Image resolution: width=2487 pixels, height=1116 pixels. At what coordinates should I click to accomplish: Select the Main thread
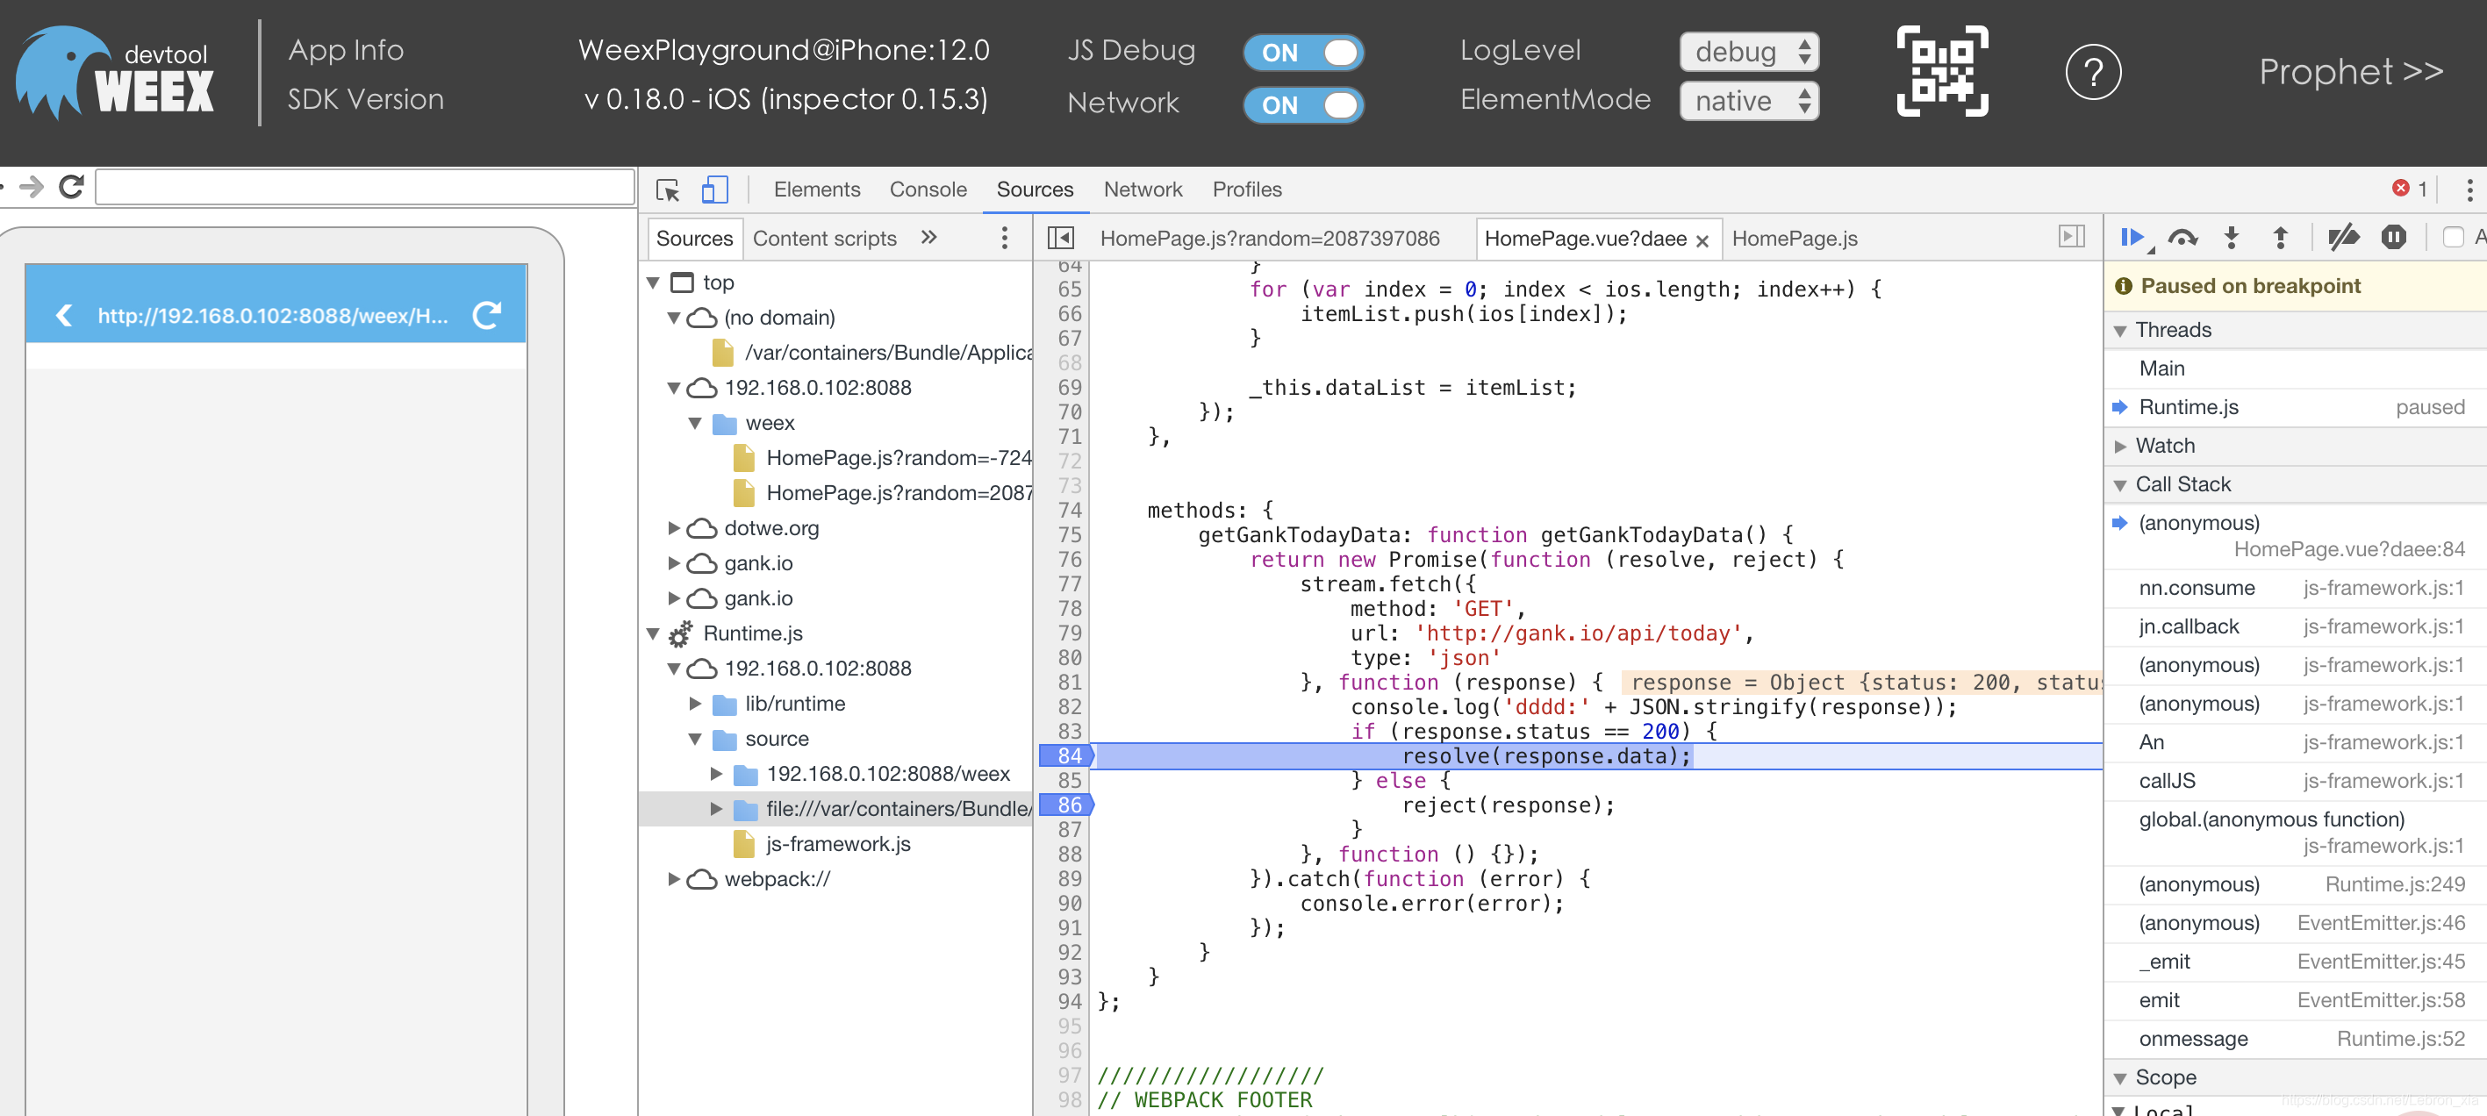2294,368
